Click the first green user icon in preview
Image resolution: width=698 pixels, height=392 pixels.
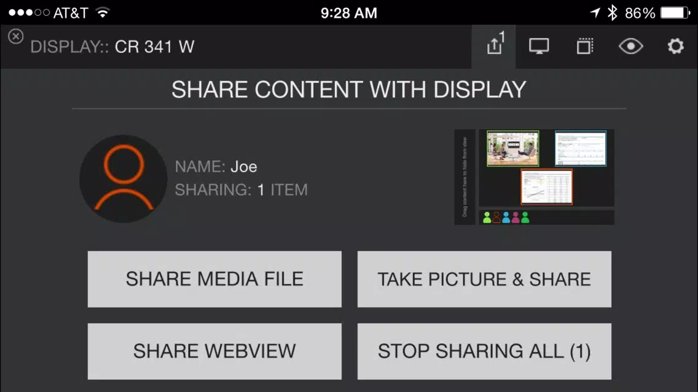487,217
